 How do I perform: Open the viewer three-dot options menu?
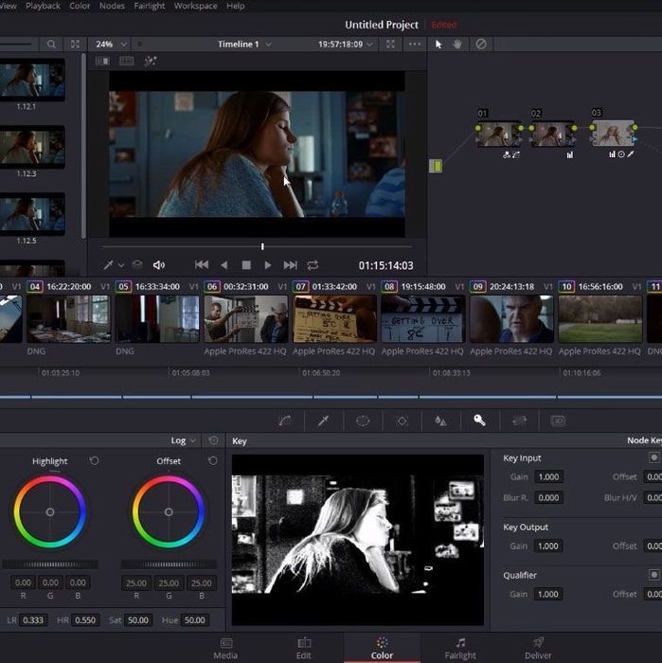coord(414,44)
